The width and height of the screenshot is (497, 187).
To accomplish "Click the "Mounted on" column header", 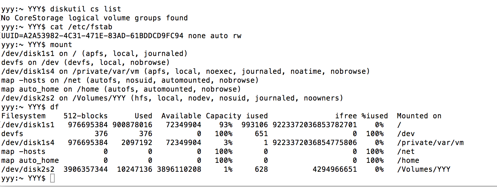I will coord(419,116).
